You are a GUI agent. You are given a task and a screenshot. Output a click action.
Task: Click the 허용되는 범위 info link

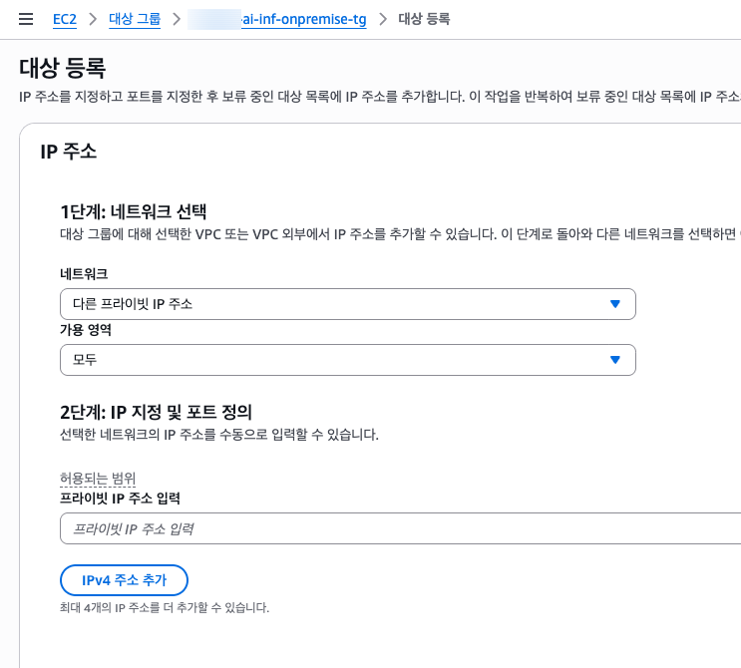pos(98,479)
